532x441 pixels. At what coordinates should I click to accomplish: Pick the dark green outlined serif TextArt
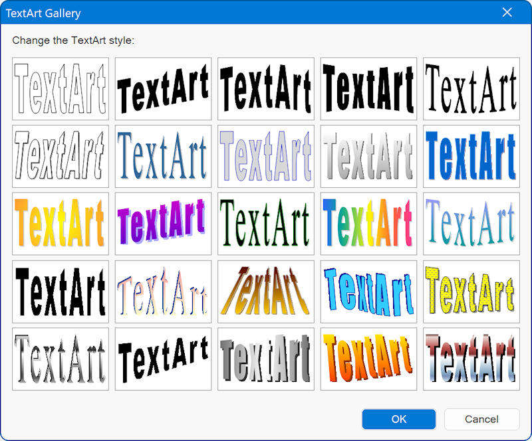(x=265, y=224)
